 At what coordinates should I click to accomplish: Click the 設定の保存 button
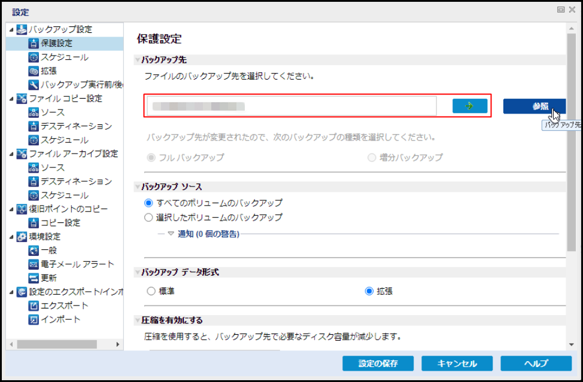[x=378, y=363]
